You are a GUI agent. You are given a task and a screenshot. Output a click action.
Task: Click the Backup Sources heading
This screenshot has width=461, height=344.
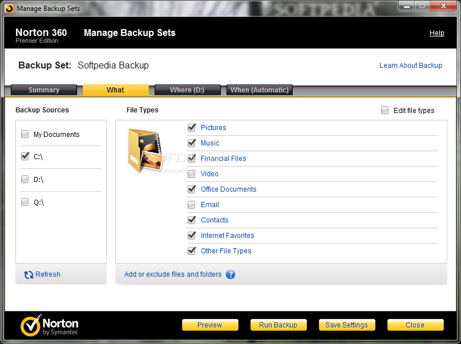42,110
